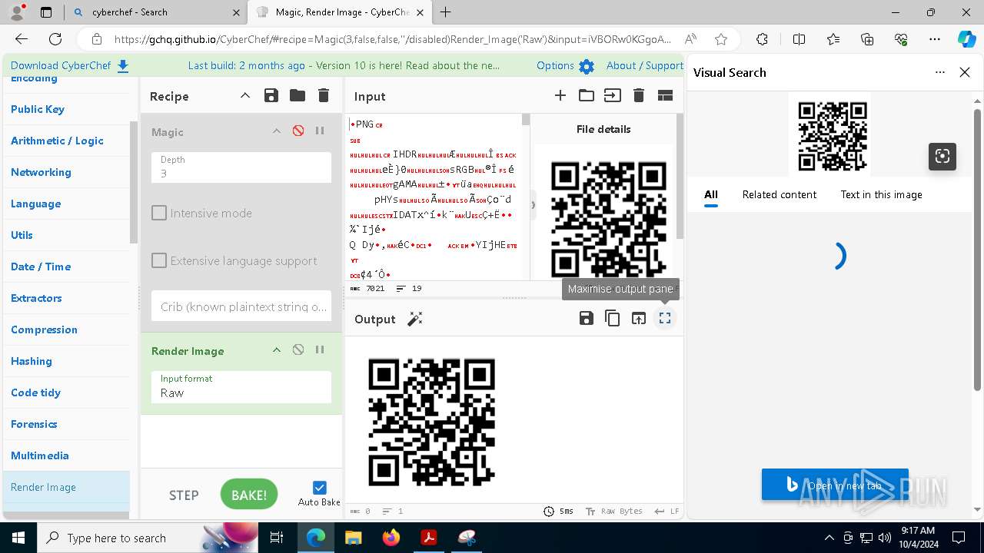The image size is (984, 553).
Task: Set breakpoint on Render Image operation
Action: click(x=320, y=350)
